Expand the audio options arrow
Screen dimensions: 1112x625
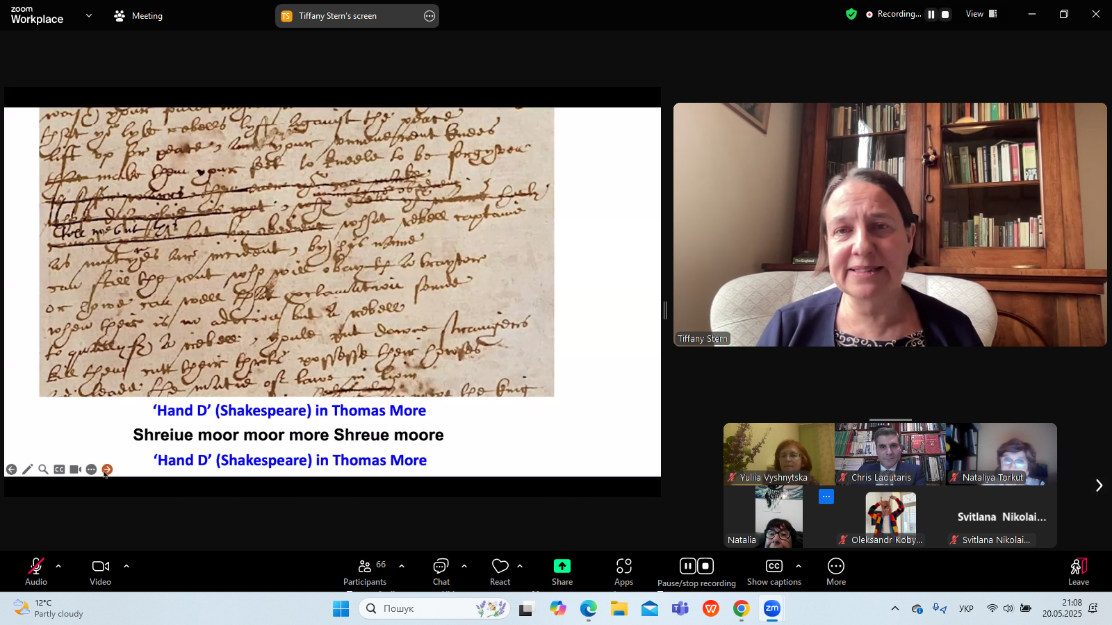tap(58, 566)
